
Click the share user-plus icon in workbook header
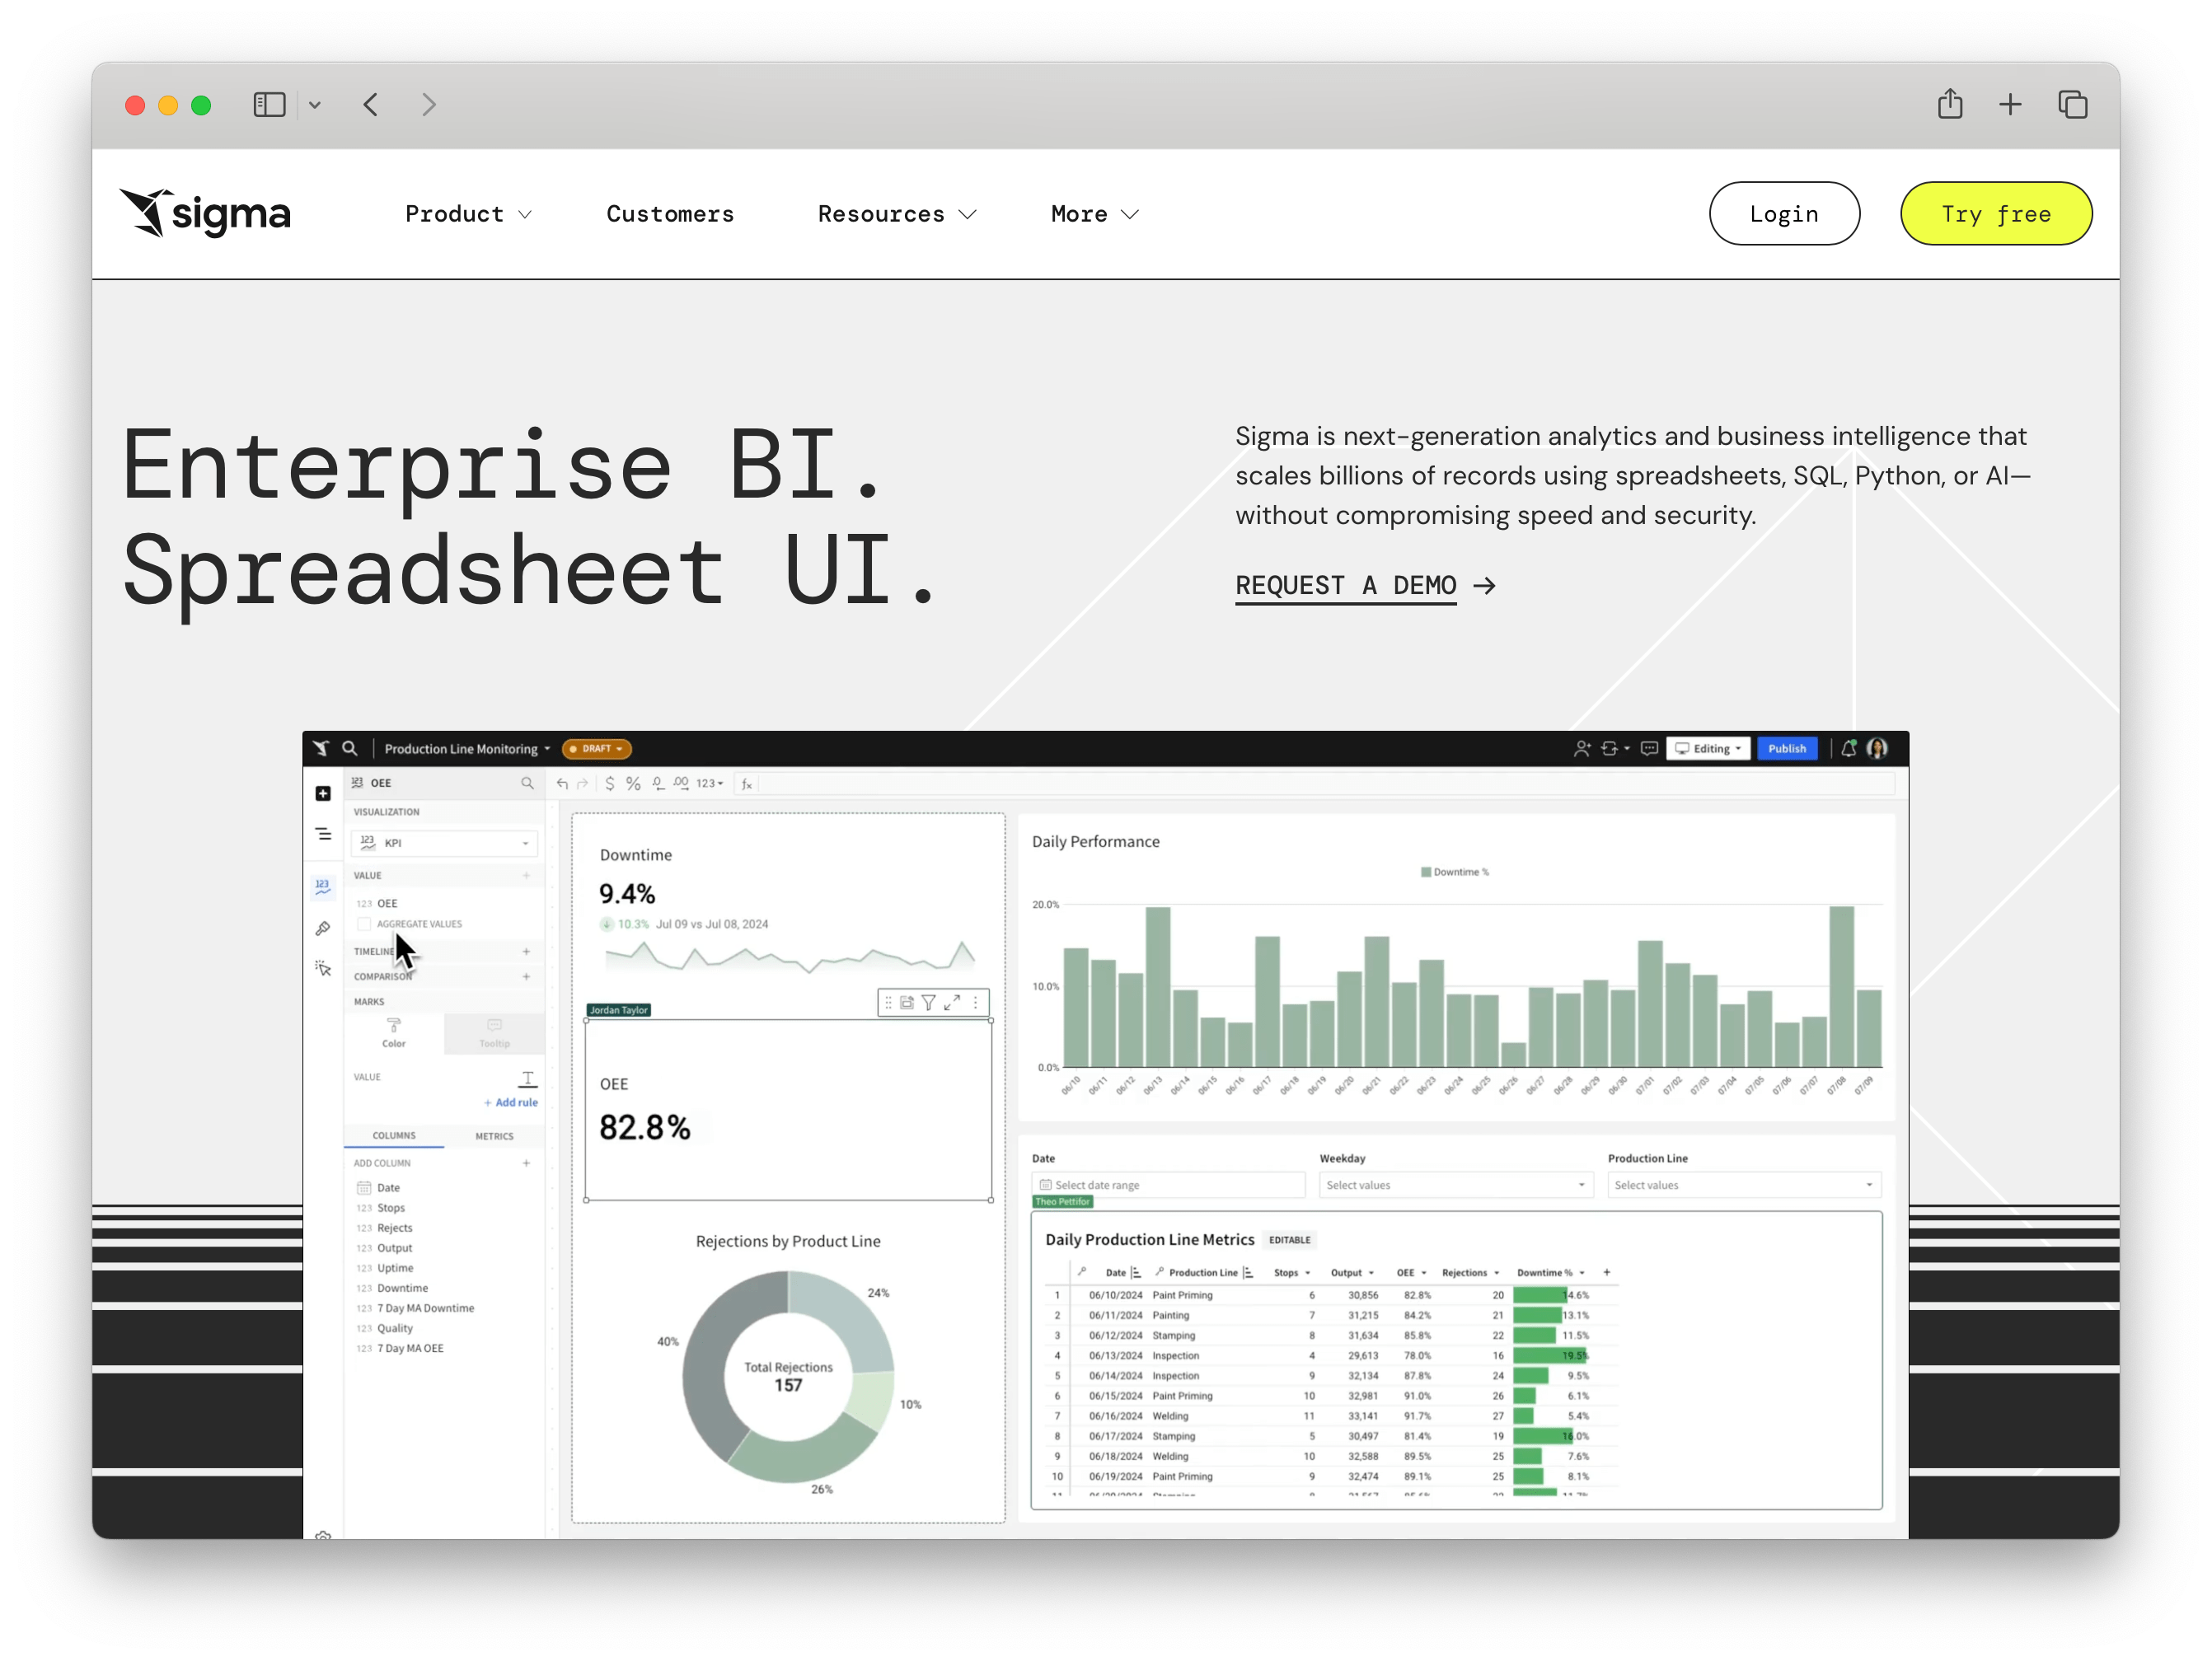(x=1582, y=749)
